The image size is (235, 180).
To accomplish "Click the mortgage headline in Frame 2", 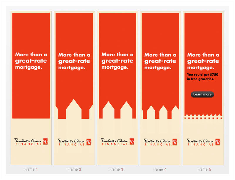I will [x=74, y=61].
